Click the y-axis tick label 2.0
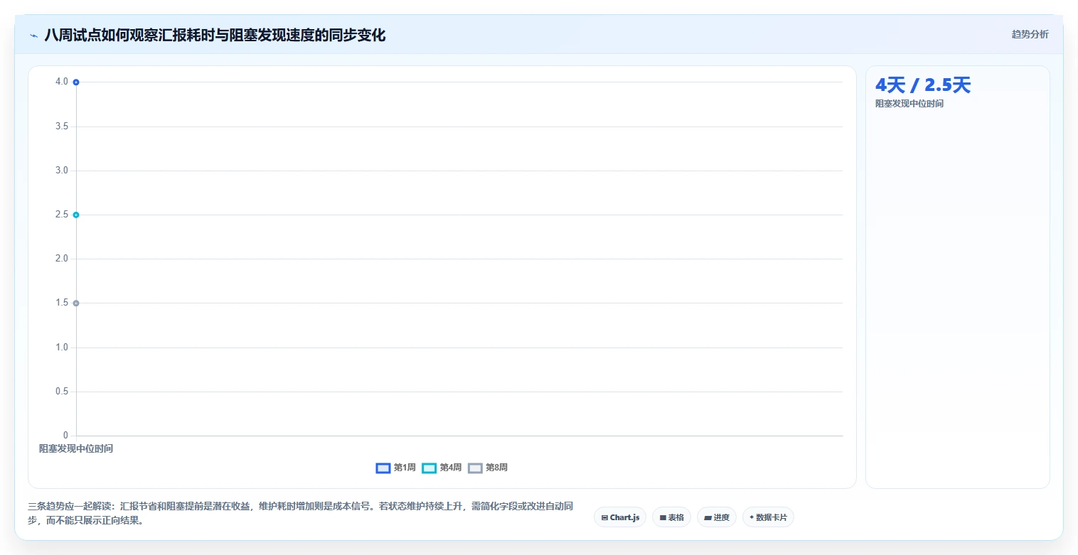1078x555 pixels. click(x=62, y=259)
